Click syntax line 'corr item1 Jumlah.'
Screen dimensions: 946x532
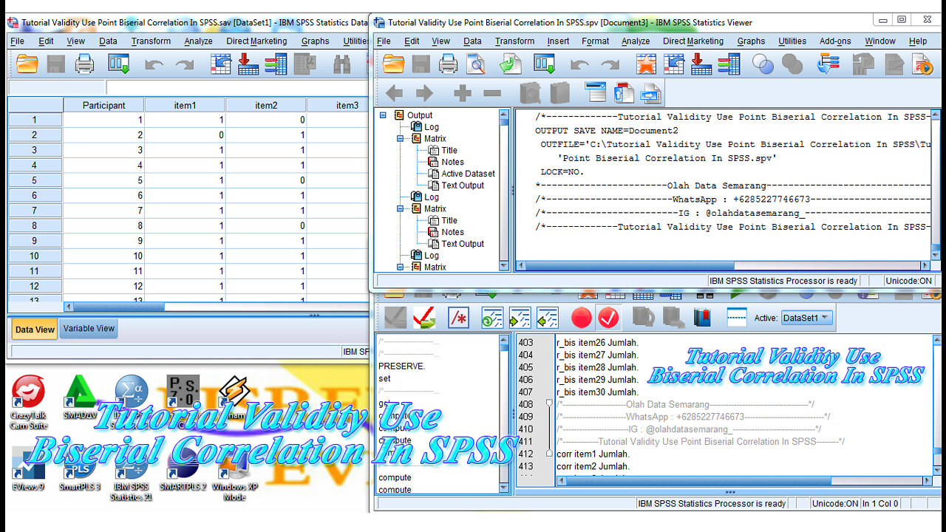(x=593, y=454)
